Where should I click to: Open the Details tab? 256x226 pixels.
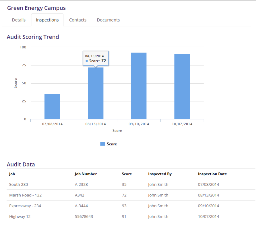[19, 20]
